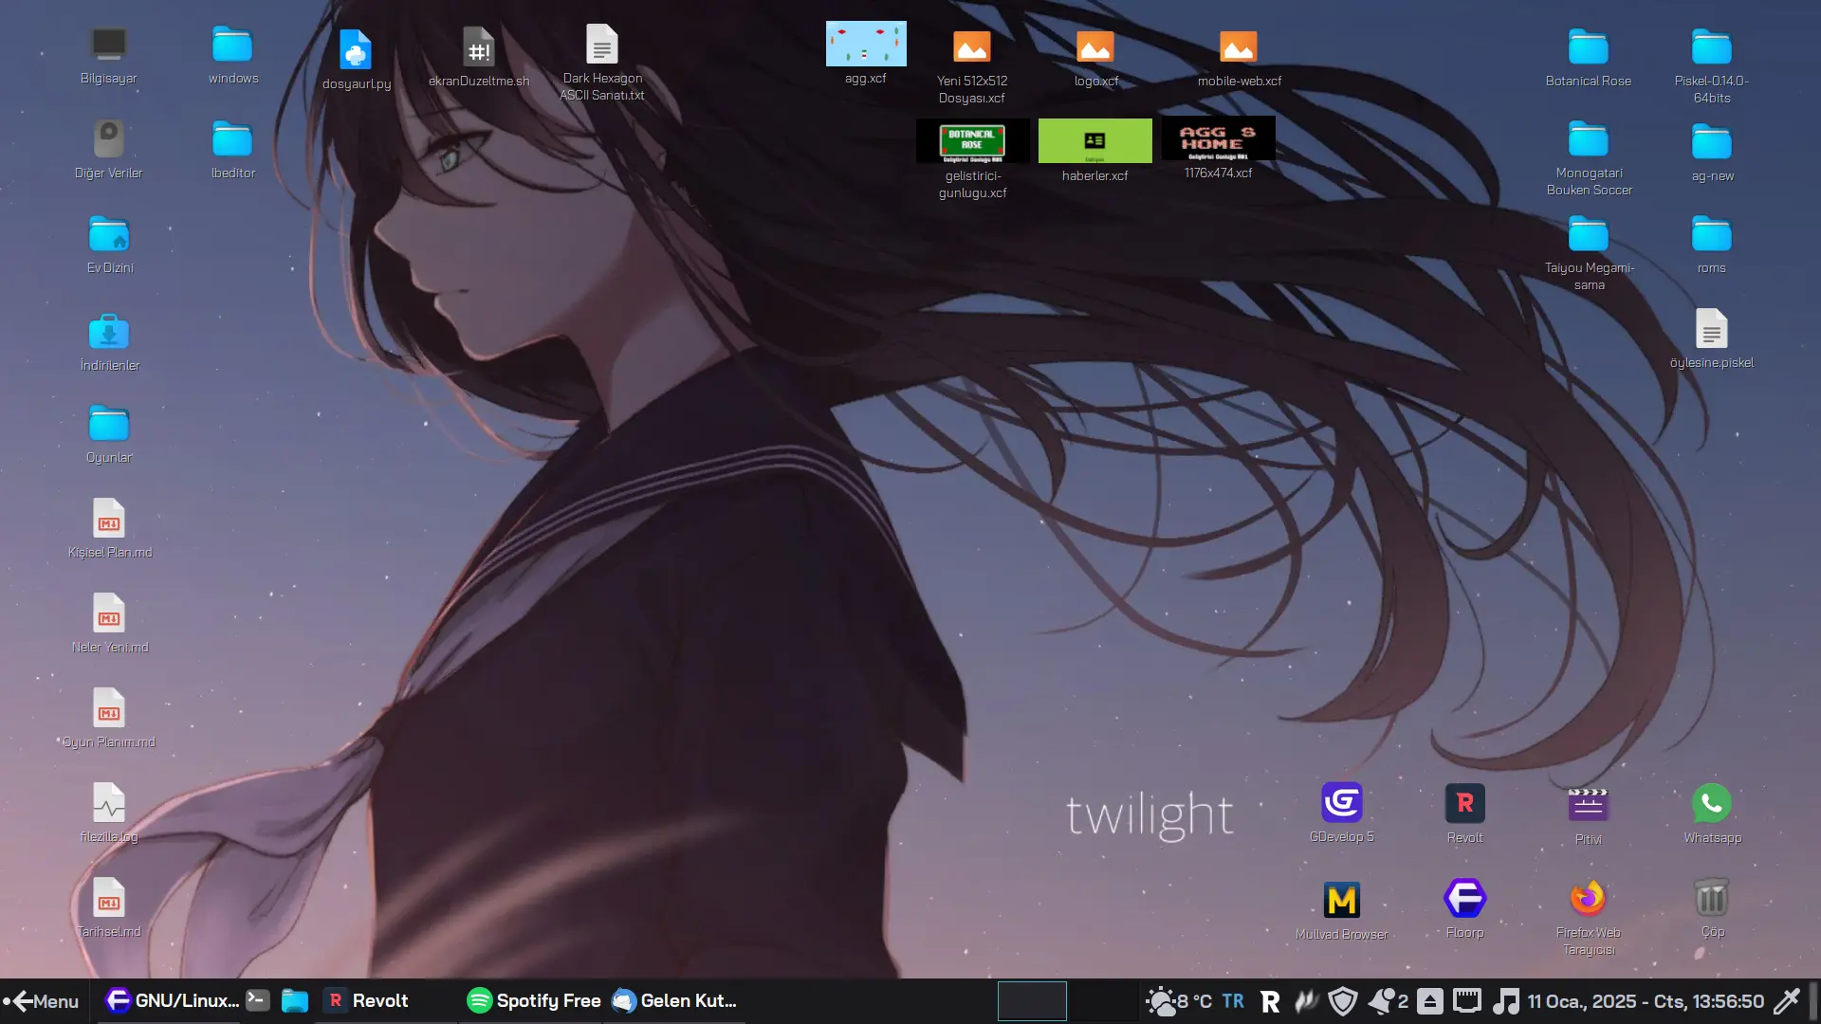The height and width of the screenshot is (1024, 1821).
Task: Open the removable drives eject applet
Action: [1430, 1001]
